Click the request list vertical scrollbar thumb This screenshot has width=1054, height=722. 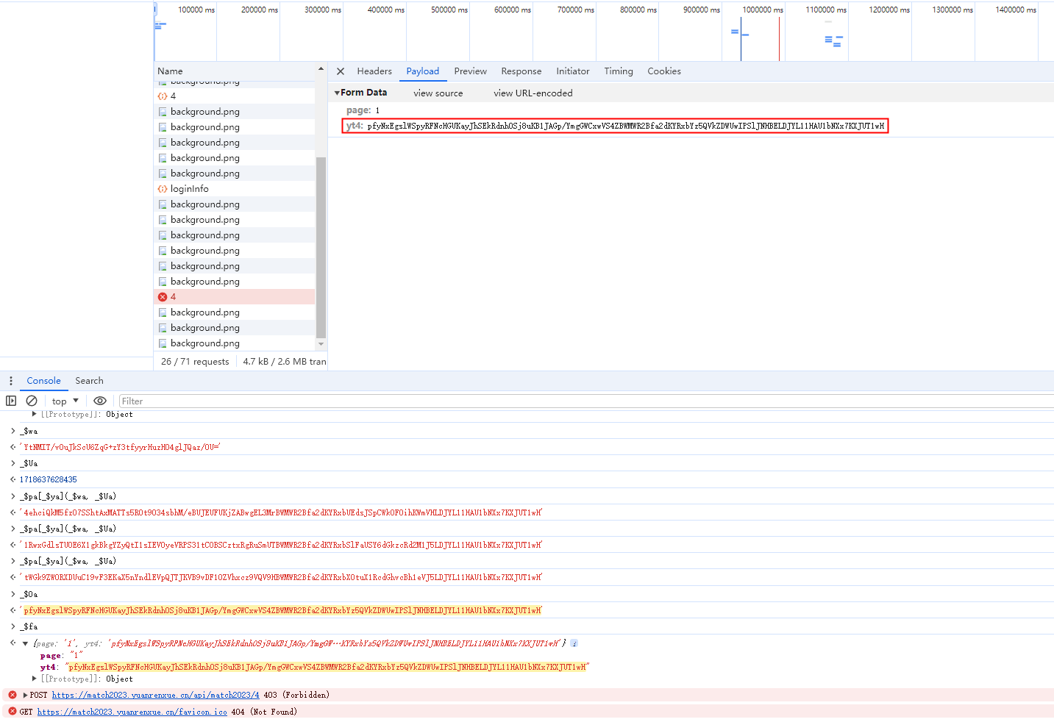[321, 248]
